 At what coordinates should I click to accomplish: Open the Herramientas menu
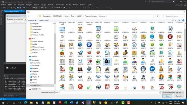point(60,5)
